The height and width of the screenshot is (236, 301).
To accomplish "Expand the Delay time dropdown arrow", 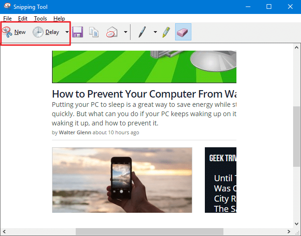I will coord(67,32).
